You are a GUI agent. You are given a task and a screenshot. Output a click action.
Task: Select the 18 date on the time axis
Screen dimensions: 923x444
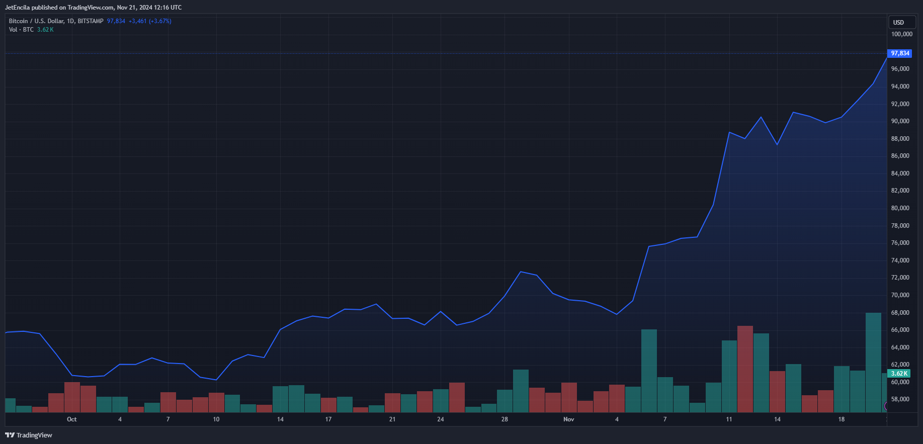pyautogui.click(x=841, y=419)
